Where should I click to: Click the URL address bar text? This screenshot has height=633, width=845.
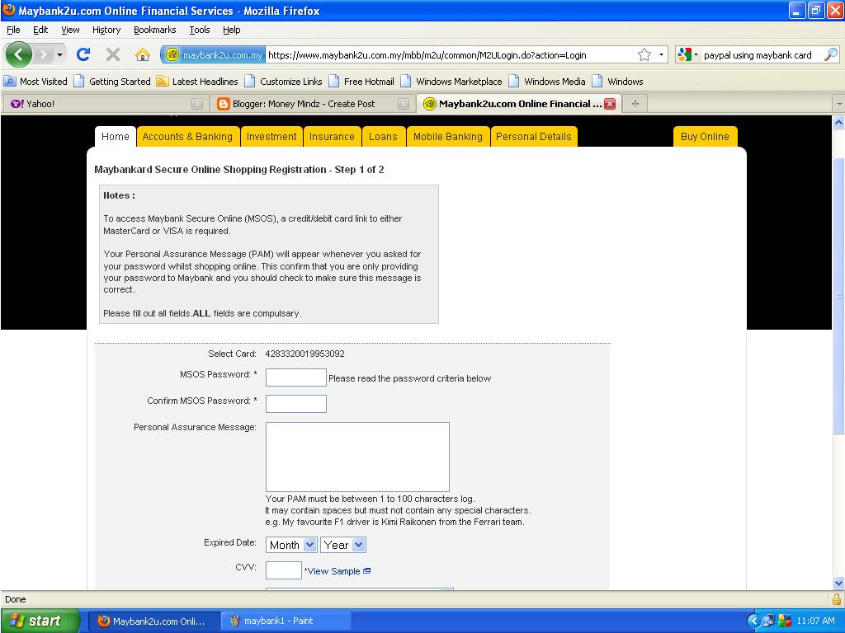[427, 55]
